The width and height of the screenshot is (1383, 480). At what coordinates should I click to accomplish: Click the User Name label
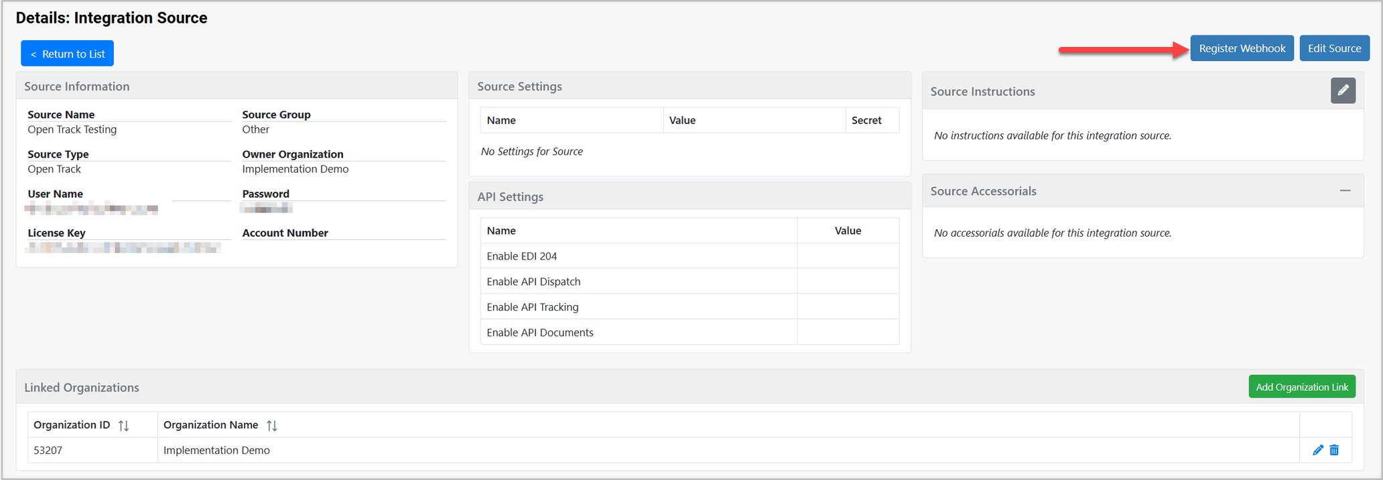pos(55,194)
